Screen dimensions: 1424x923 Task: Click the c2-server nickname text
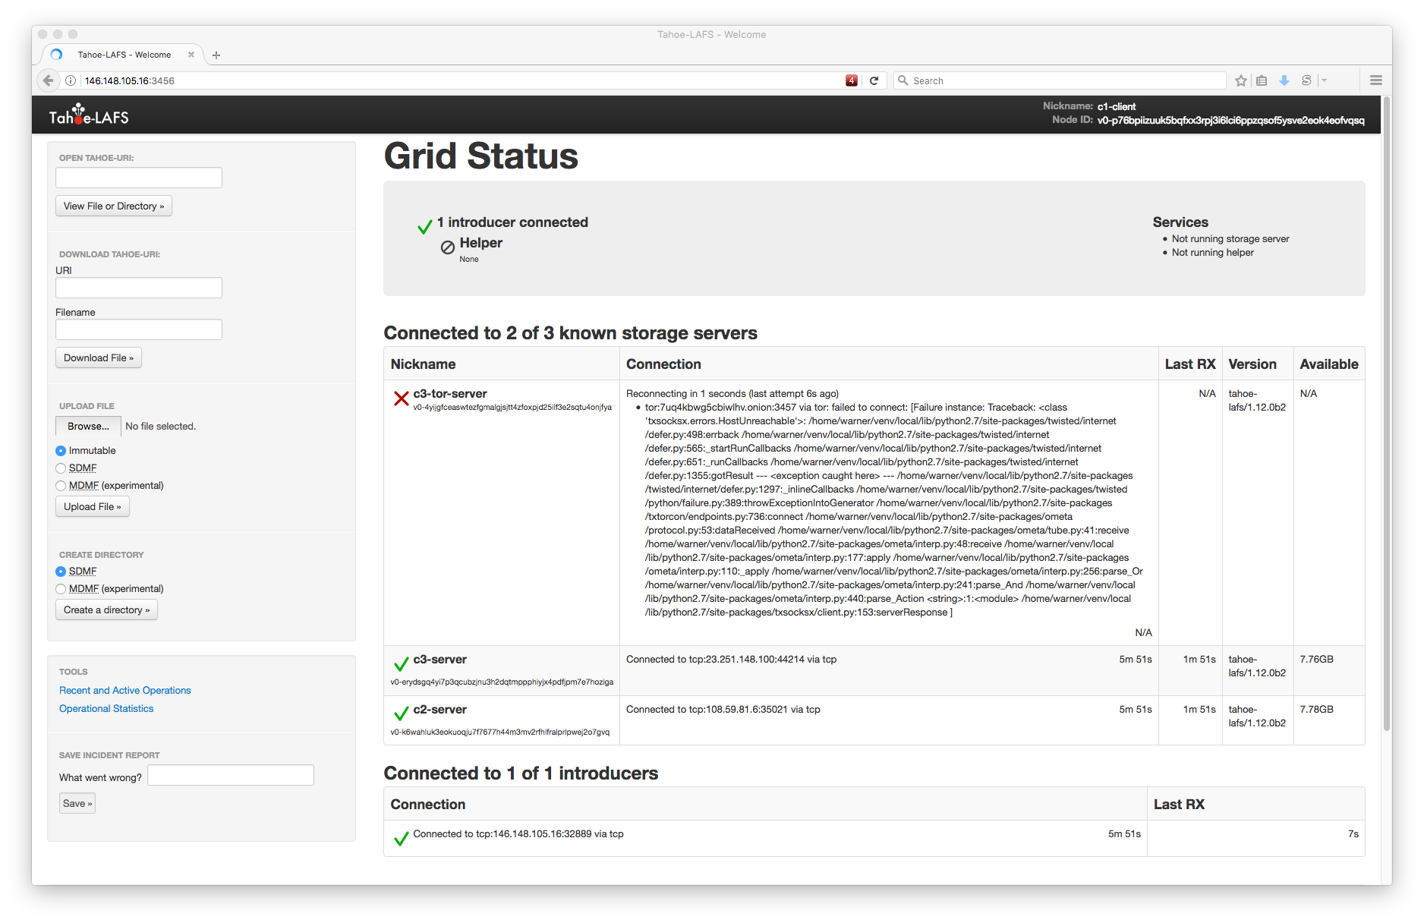pos(439,709)
